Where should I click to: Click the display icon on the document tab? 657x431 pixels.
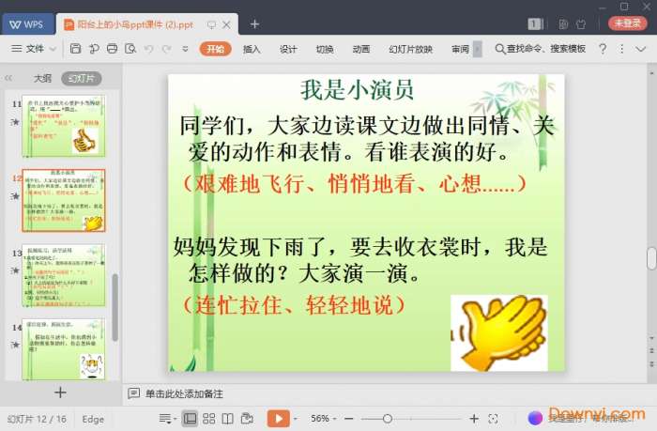(x=211, y=24)
